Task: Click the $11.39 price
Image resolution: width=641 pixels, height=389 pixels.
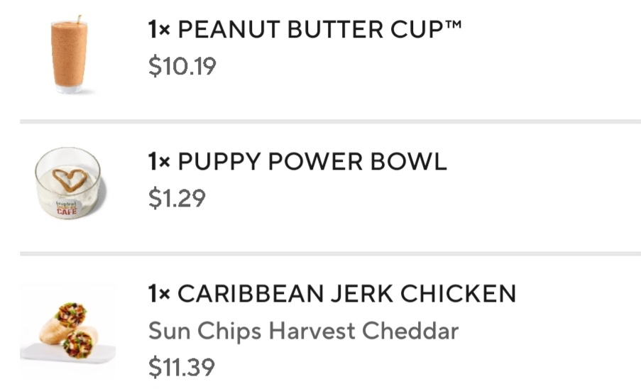Action: click(x=181, y=367)
